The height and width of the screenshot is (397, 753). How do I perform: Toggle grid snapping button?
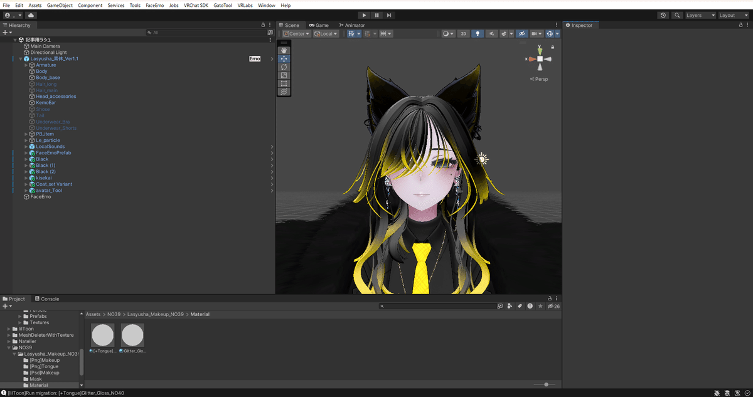[352, 34]
